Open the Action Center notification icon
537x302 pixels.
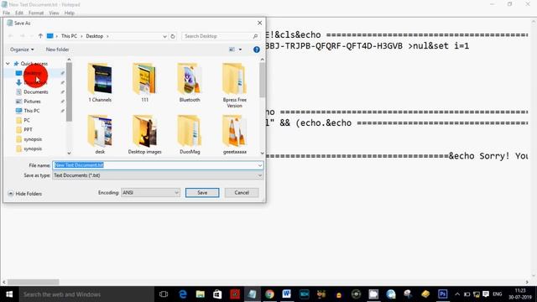tap(486, 294)
